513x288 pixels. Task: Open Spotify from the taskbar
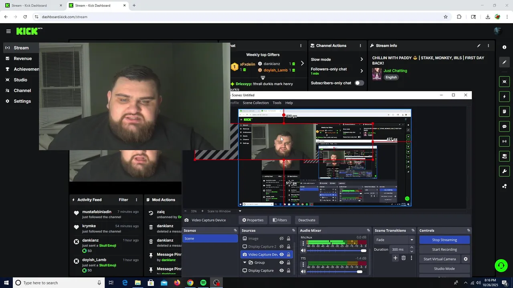(x=203, y=283)
